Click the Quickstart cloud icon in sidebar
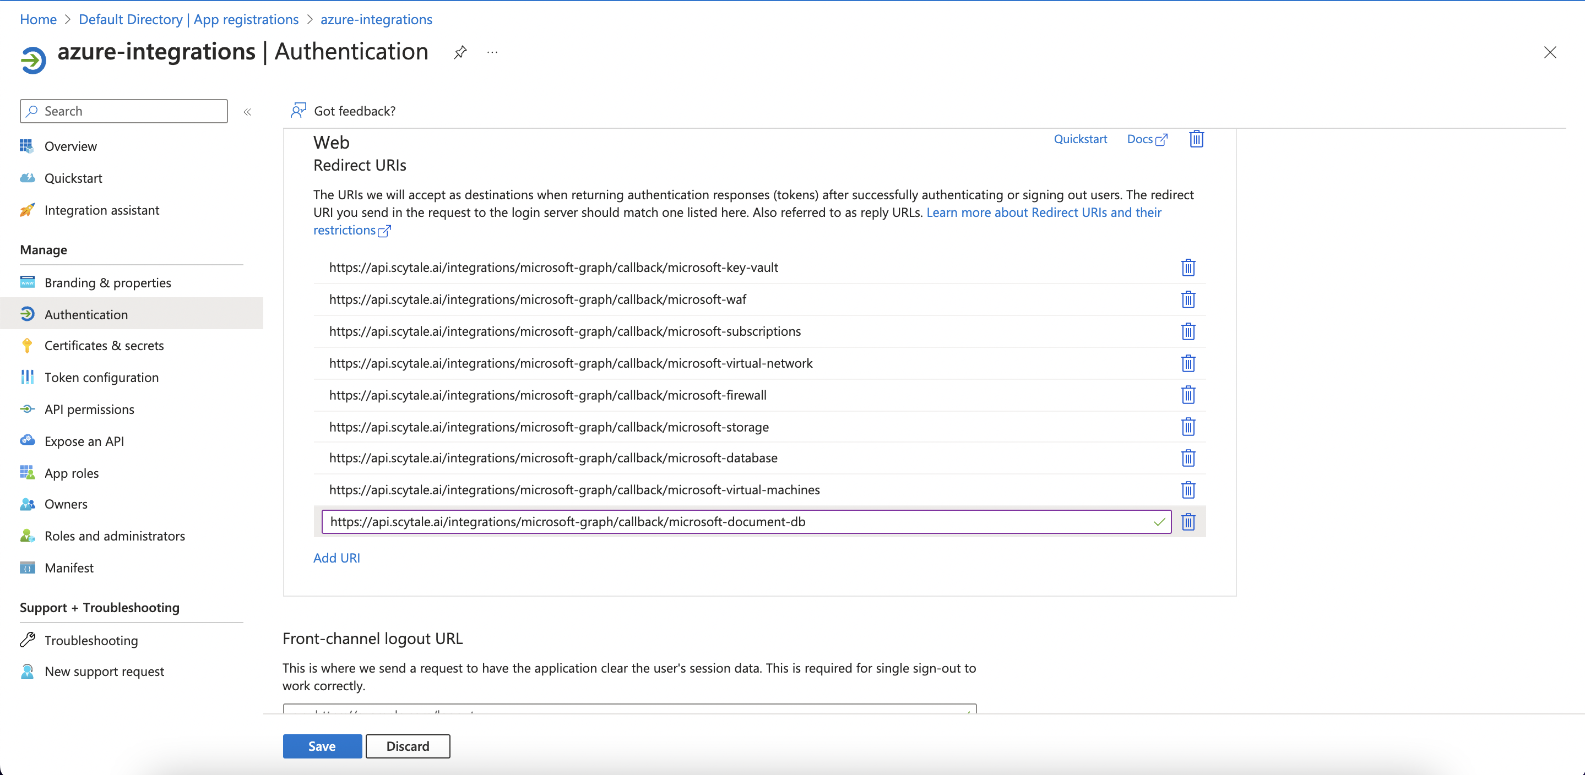Viewport: 1585px width, 775px height. pos(27,178)
